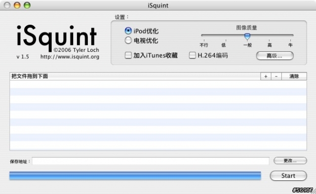Click the 高 quality label
The width and height of the screenshot is (316, 194).
pos(270,45)
